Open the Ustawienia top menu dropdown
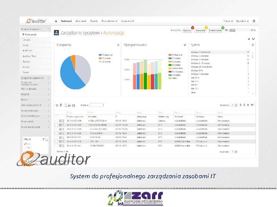Screen dimensions: 277x207 pos(127,21)
